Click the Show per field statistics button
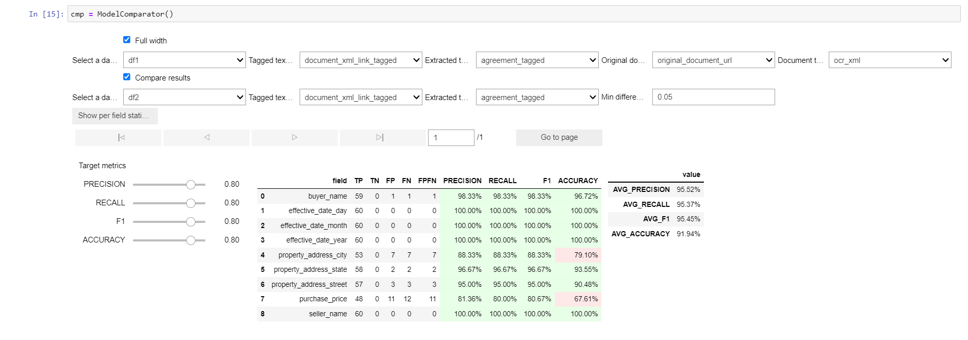 point(115,116)
